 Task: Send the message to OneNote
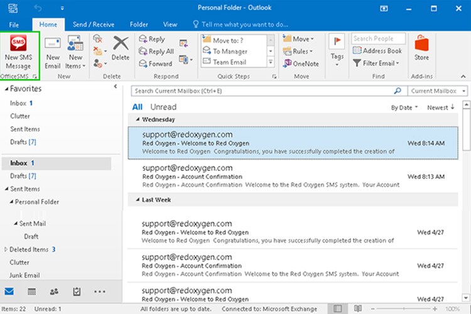[x=301, y=63]
